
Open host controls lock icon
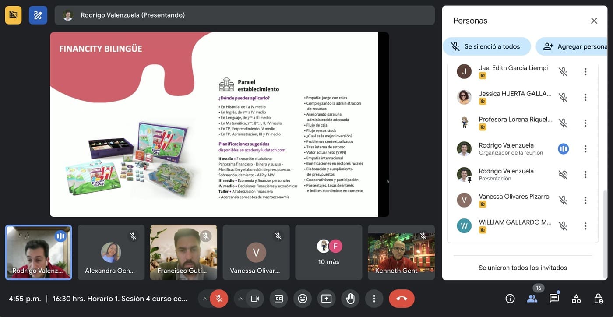click(598, 299)
